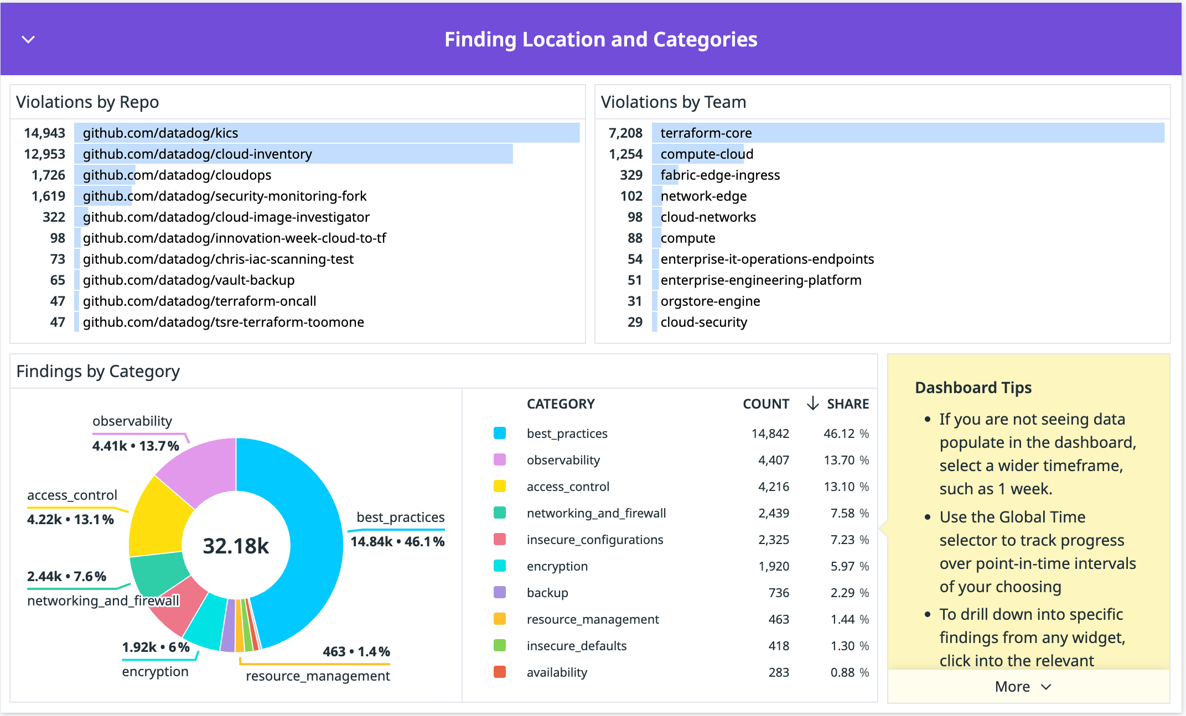1186x716 pixels.
Task: Click the cyan encryption legend icon
Action: [499, 566]
